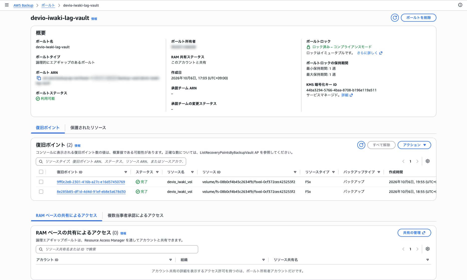The height and width of the screenshot is (280, 467).
Task: Switch to 保護されたリソース tab
Action: click(88, 128)
